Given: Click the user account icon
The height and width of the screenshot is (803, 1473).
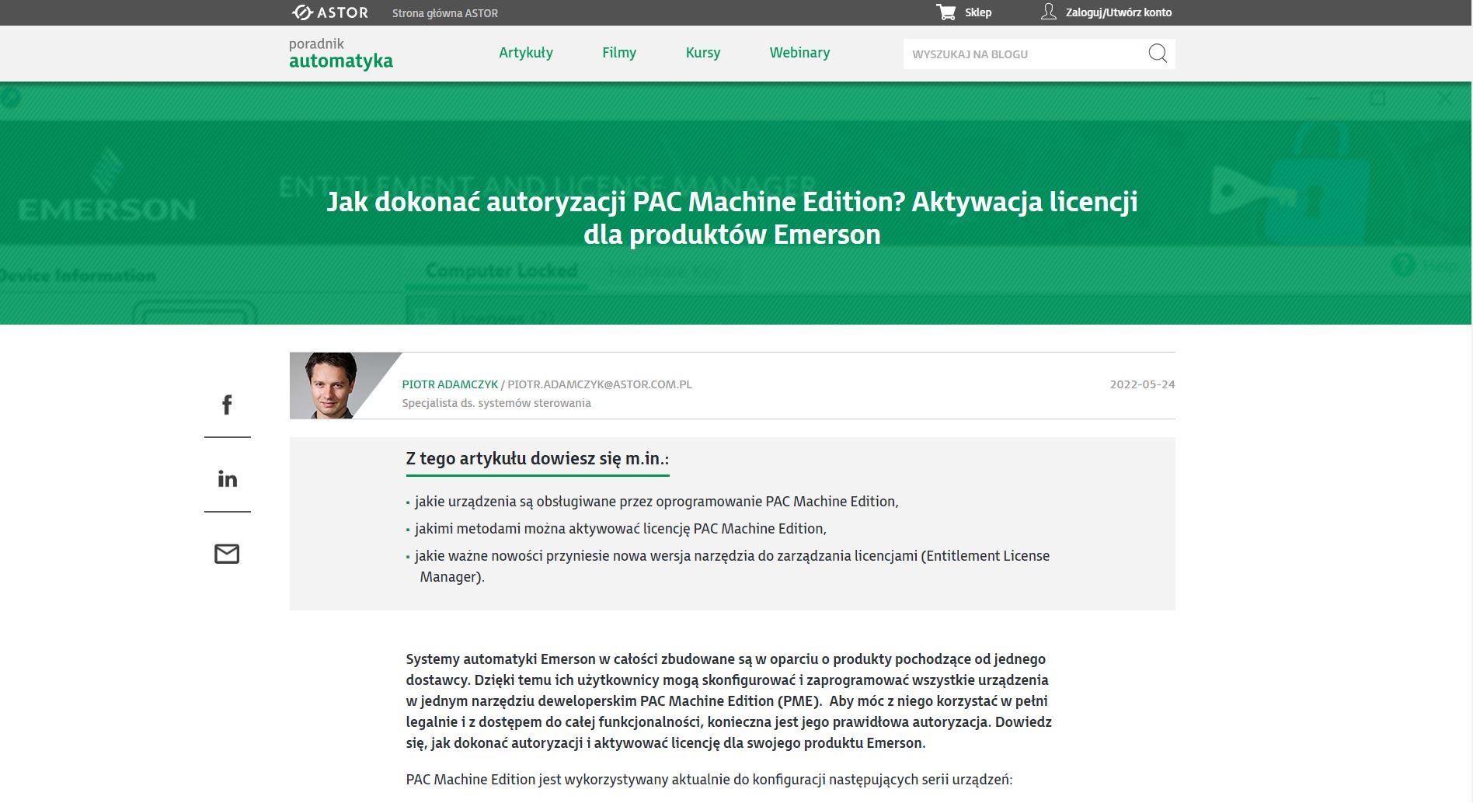Looking at the screenshot, I should [x=1049, y=12].
